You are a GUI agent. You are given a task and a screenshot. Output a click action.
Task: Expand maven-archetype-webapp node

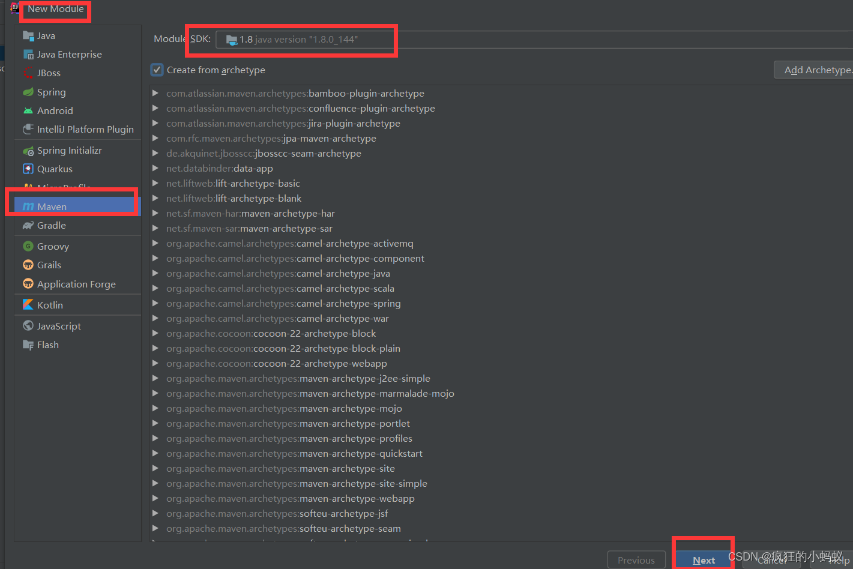click(155, 499)
